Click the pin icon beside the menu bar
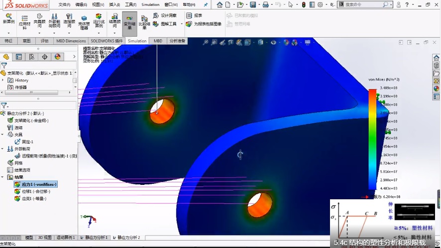 pyautogui.click(x=206, y=4)
